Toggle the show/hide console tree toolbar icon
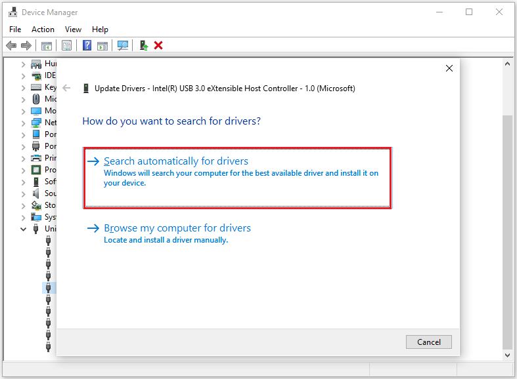The height and width of the screenshot is (379, 517). click(x=47, y=46)
